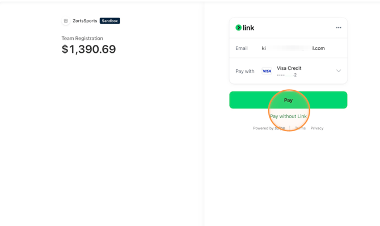Click the link wordmark text
380x226 pixels.
(x=248, y=28)
